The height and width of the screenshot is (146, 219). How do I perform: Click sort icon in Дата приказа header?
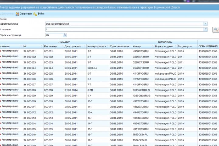(84, 47)
